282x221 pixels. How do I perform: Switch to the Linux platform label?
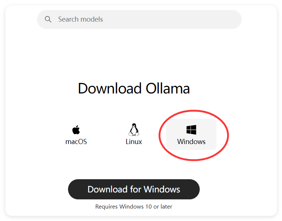click(x=134, y=142)
